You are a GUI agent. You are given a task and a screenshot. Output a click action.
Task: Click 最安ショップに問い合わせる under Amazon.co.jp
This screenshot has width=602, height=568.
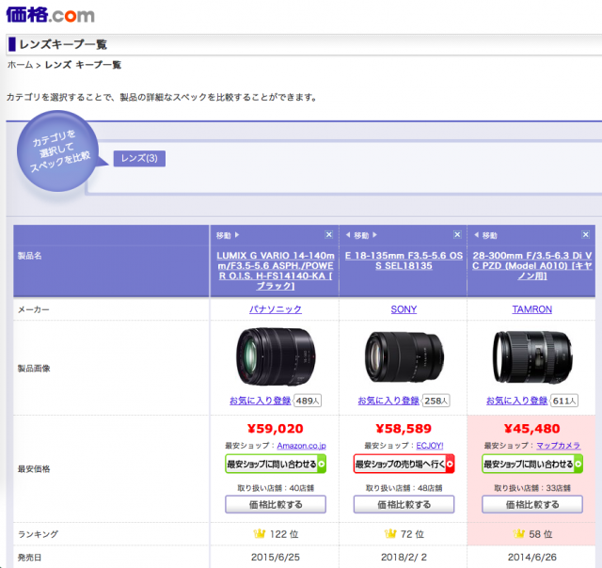[276, 464]
